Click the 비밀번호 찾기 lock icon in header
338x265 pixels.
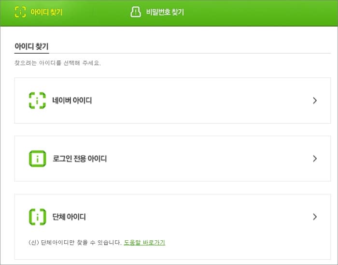136,12
